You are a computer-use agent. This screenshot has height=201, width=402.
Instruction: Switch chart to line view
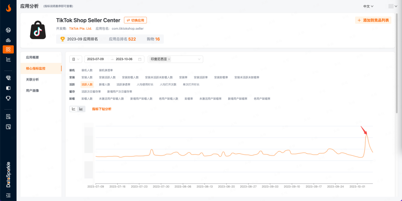[74, 109]
